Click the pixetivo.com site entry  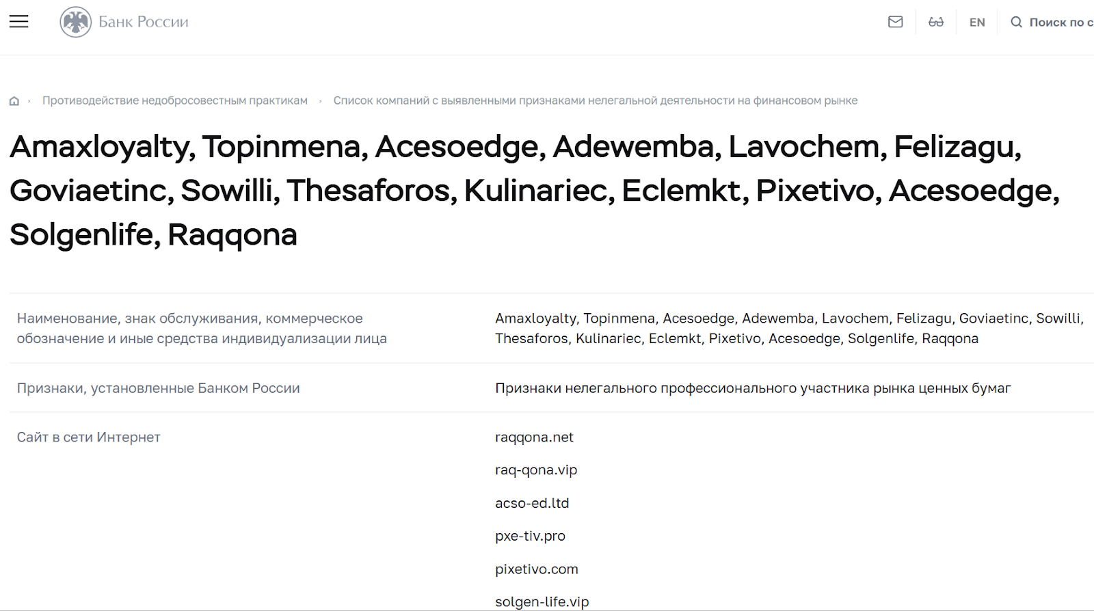coord(536,569)
